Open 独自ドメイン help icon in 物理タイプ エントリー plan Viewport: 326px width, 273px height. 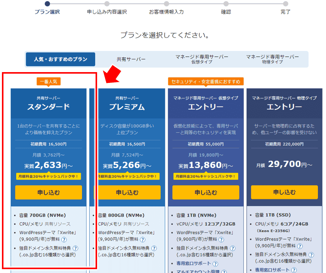(311, 255)
